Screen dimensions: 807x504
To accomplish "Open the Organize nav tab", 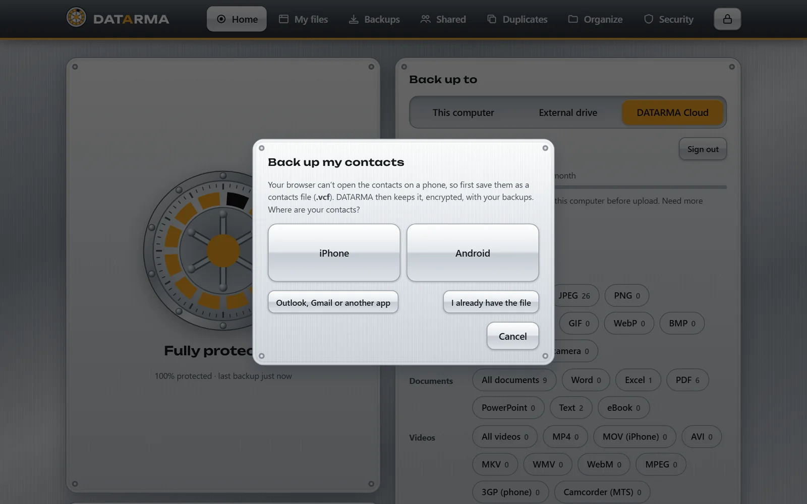I will pos(596,19).
